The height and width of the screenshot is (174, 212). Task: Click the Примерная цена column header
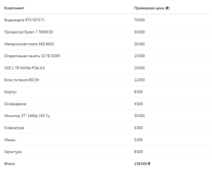click(x=152, y=8)
